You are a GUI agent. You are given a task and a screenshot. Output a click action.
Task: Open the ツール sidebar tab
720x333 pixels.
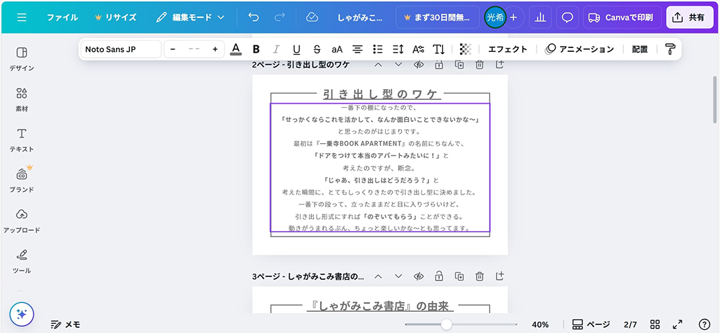point(21,260)
